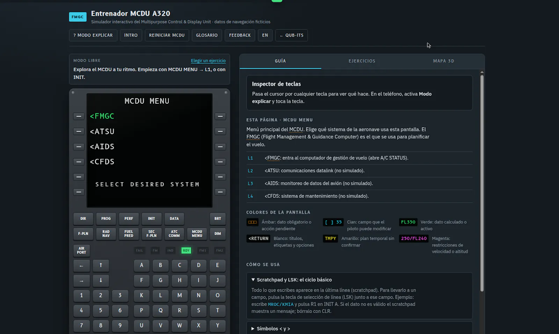Click the letter M key

(x=180, y=295)
